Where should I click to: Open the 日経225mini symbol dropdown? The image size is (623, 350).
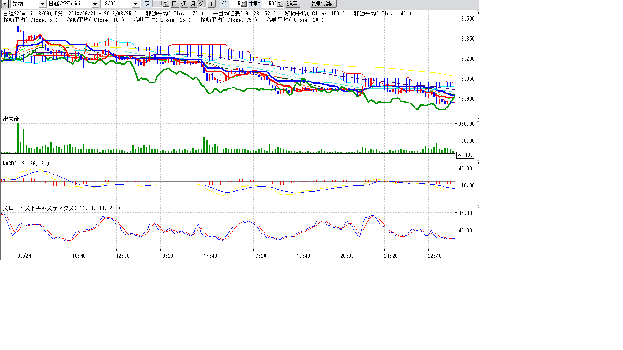coord(95,4)
